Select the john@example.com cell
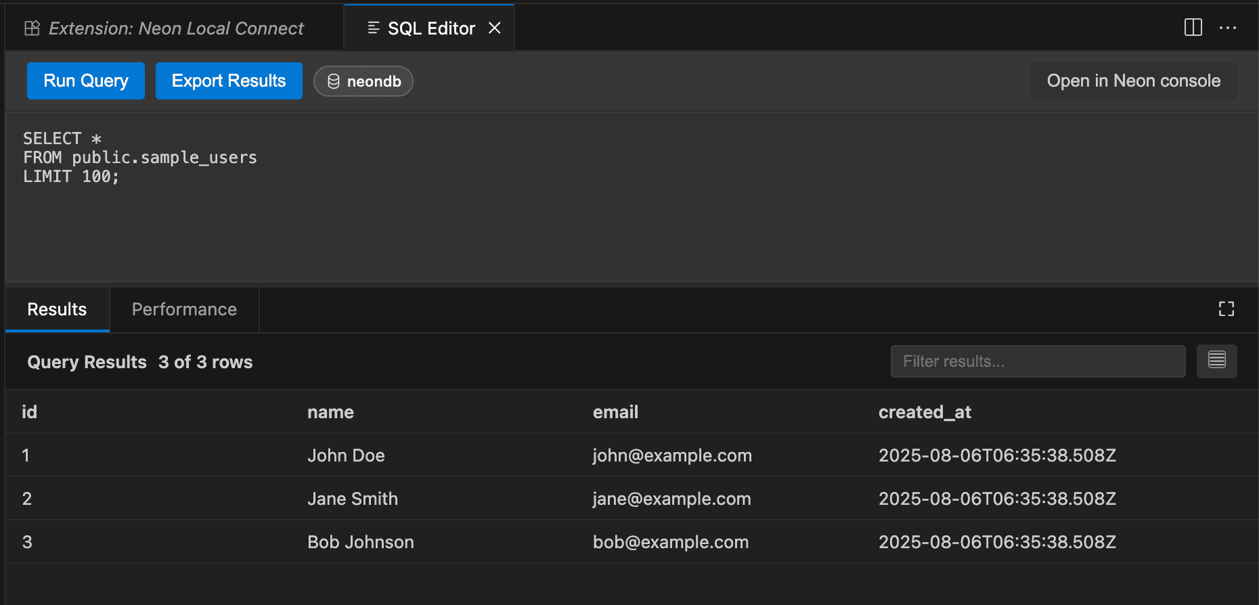Image resolution: width=1259 pixels, height=605 pixels. 672,455
